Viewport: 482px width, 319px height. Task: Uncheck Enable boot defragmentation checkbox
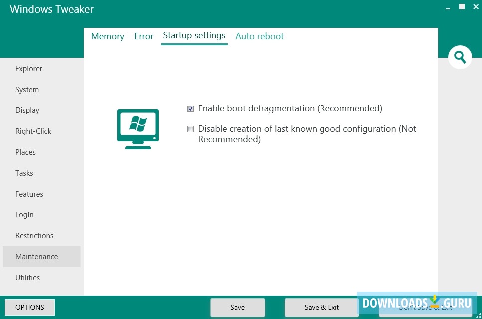pos(190,108)
